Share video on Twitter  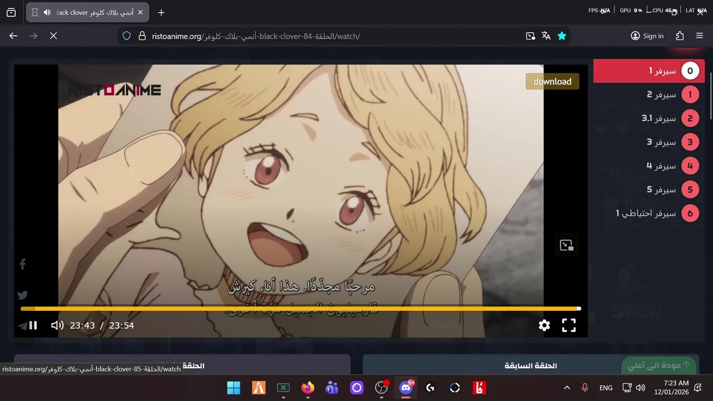point(23,295)
